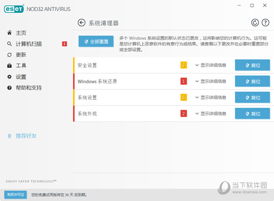Go to 计算机扫描 in sidebar

(x=29, y=44)
